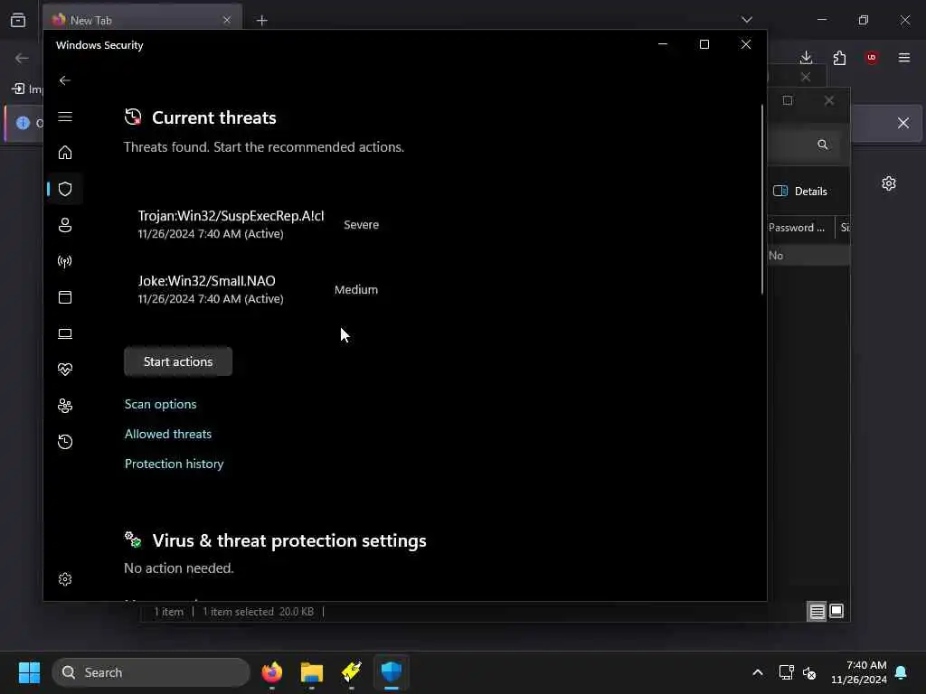Click the Windows Security vertical scrollbar
The image size is (926, 694).
(761, 200)
